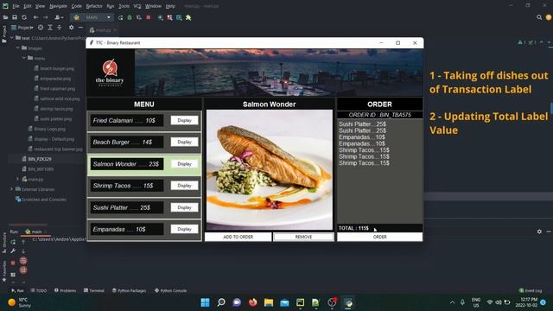The width and height of the screenshot is (553, 311).
Task: Open the Run tool window tab
Action: point(17,290)
